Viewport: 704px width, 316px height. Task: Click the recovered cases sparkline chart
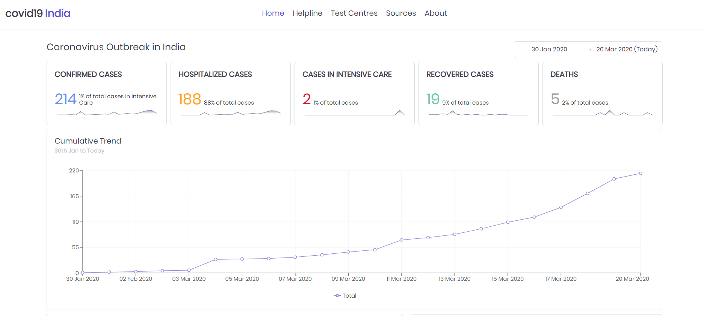(x=479, y=113)
